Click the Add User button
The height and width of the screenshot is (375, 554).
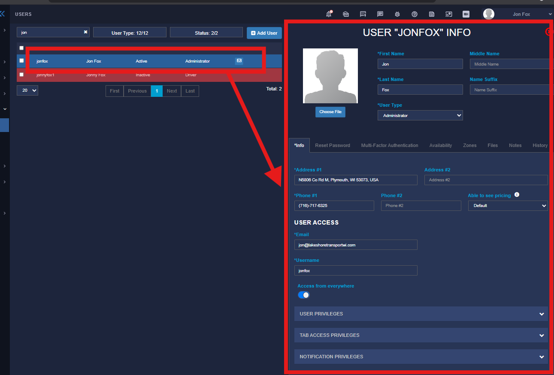264,33
